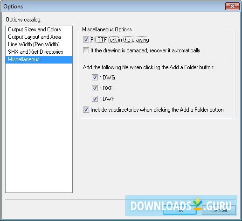
Task: Click the Cancel button
Action: (219, 210)
